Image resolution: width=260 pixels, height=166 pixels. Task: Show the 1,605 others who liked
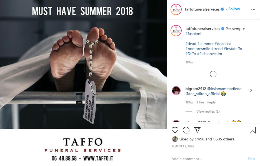point(224,139)
